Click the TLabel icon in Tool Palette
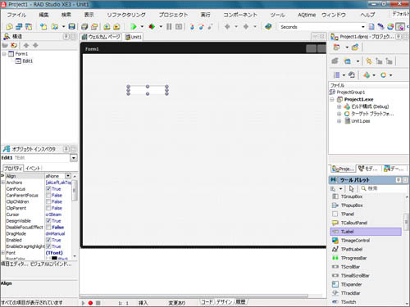 (335, 232)
